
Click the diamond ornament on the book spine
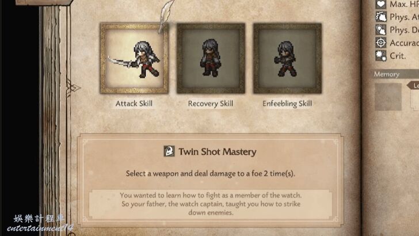click(73, 87)
